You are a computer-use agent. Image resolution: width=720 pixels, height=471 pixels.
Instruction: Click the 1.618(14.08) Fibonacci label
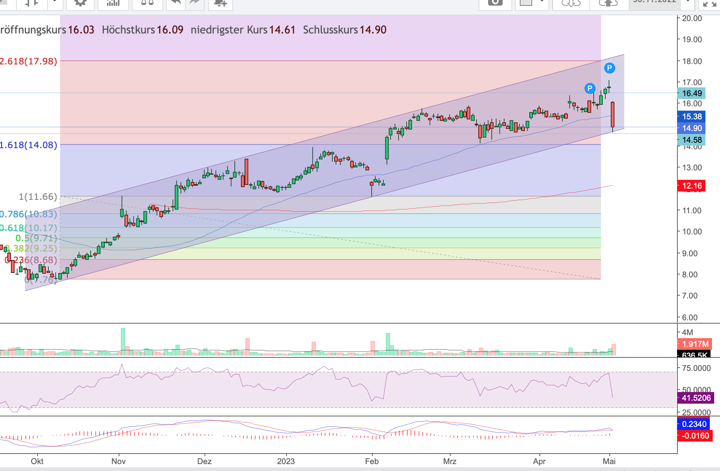pos(29,145)
